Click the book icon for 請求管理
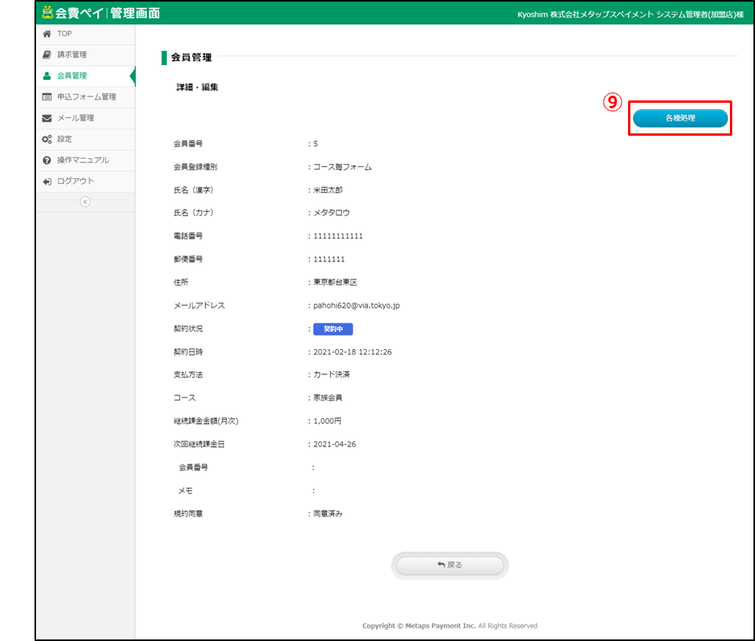 click(x=47, y=55)
